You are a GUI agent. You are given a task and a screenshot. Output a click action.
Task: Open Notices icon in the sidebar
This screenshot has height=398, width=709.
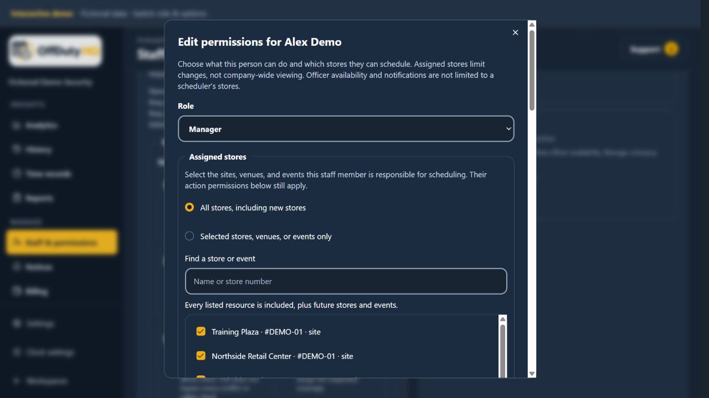pyautogui.click(x=17, y=267)
